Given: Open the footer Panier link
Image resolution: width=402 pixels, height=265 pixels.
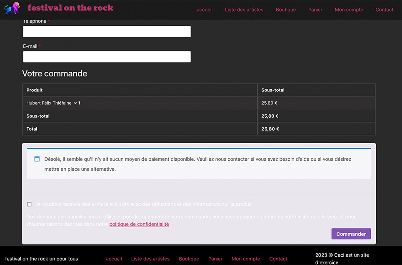Looking at the screenshot, I should [x=215, y=259].
